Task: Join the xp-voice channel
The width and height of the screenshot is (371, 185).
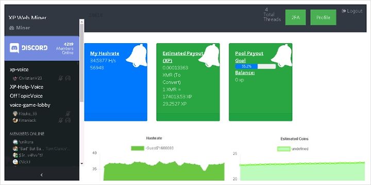Action: click(19, 69)
